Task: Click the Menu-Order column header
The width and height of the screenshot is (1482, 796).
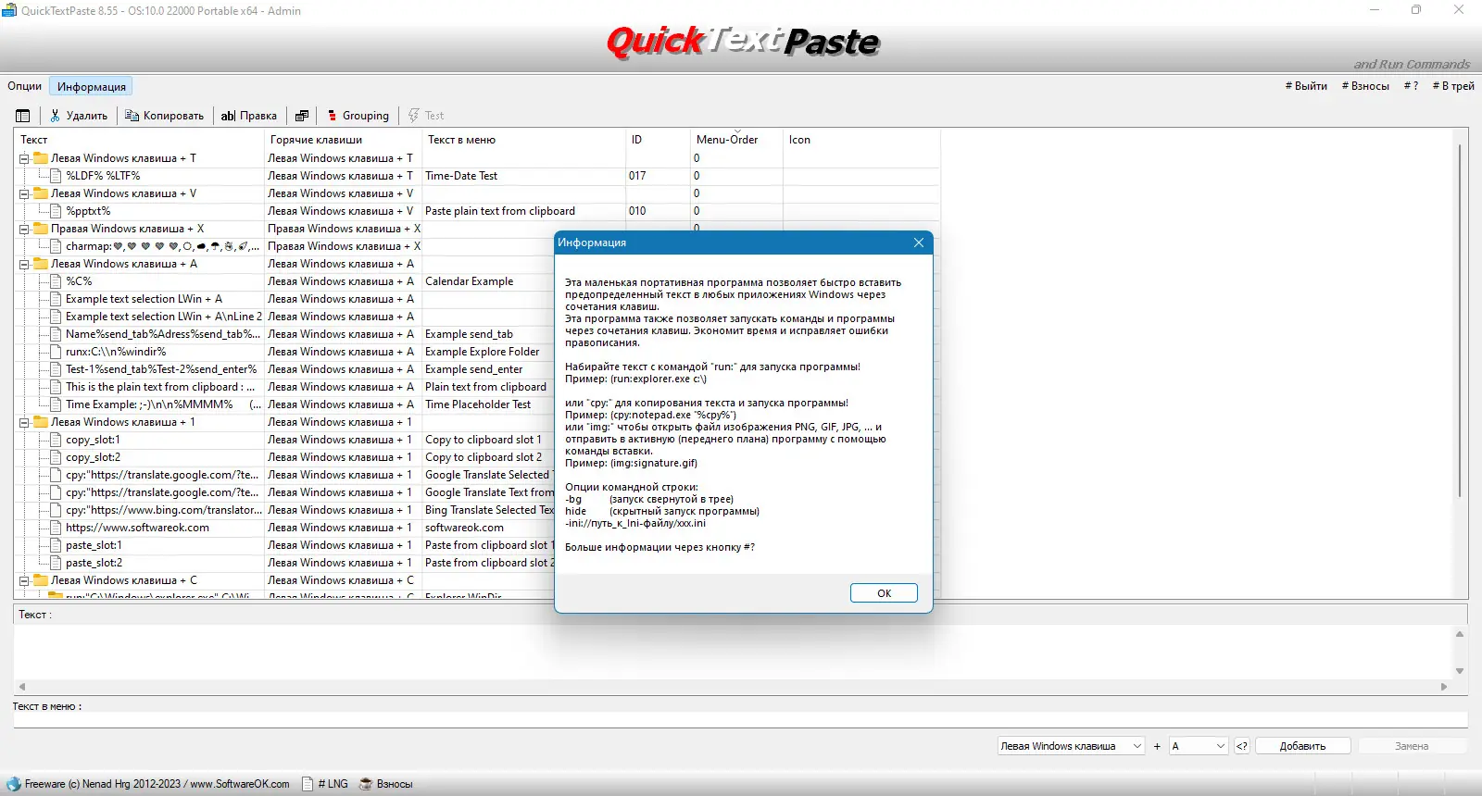Action: pyautogui.click(x=737, y=140)
